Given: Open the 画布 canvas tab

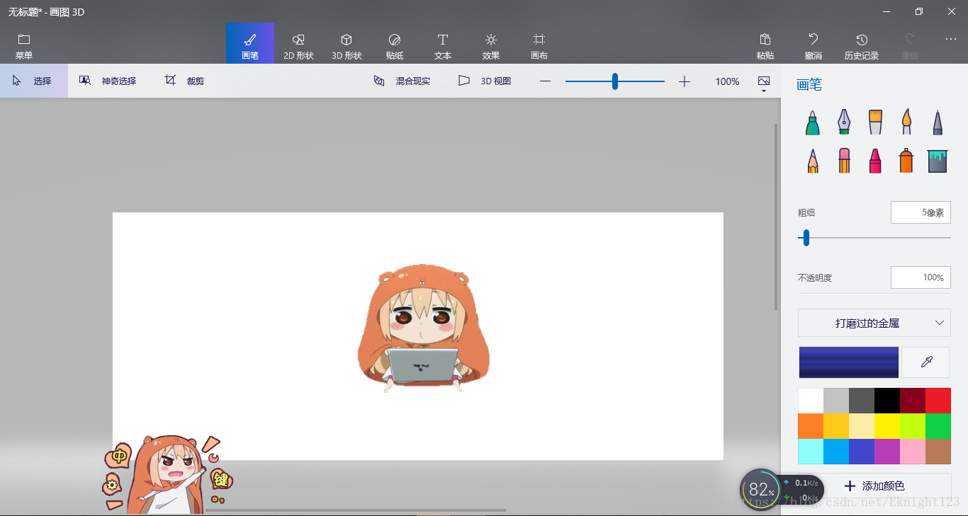Looking at the screenshot, I should click(x=539, y=43).
